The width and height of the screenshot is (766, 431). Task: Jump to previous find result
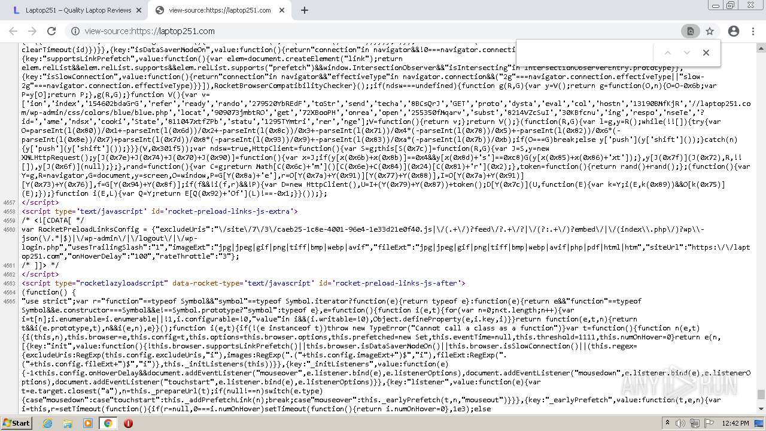coord(667,53)
